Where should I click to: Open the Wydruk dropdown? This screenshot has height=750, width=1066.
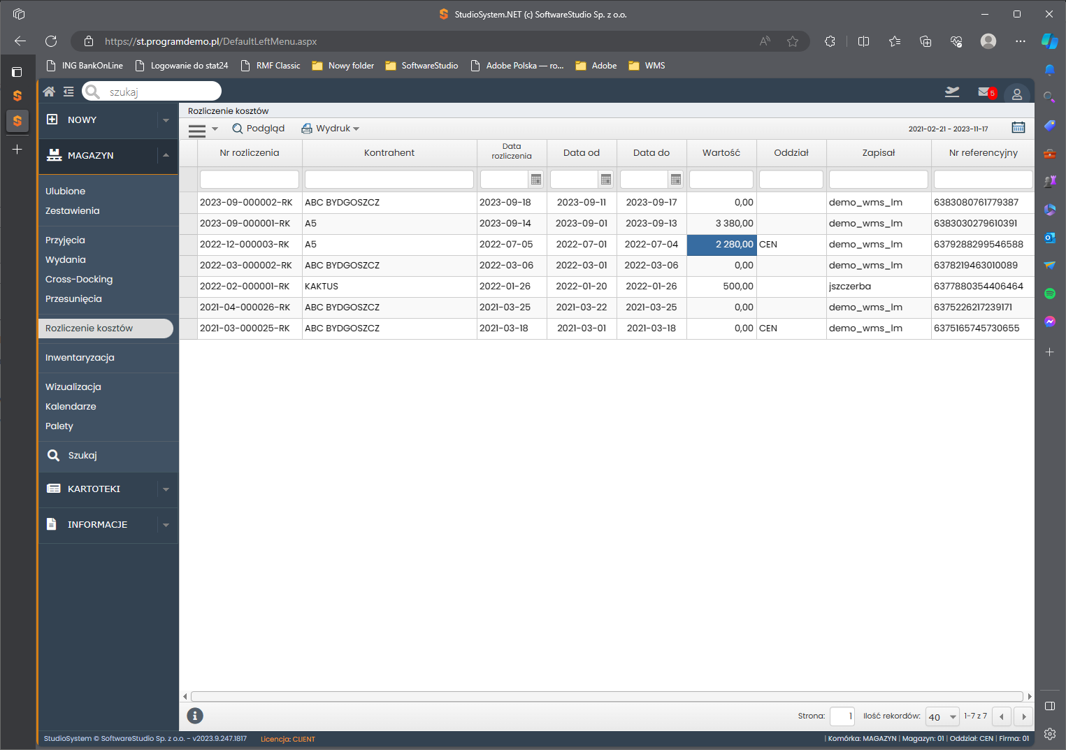(x=330, y=129)
